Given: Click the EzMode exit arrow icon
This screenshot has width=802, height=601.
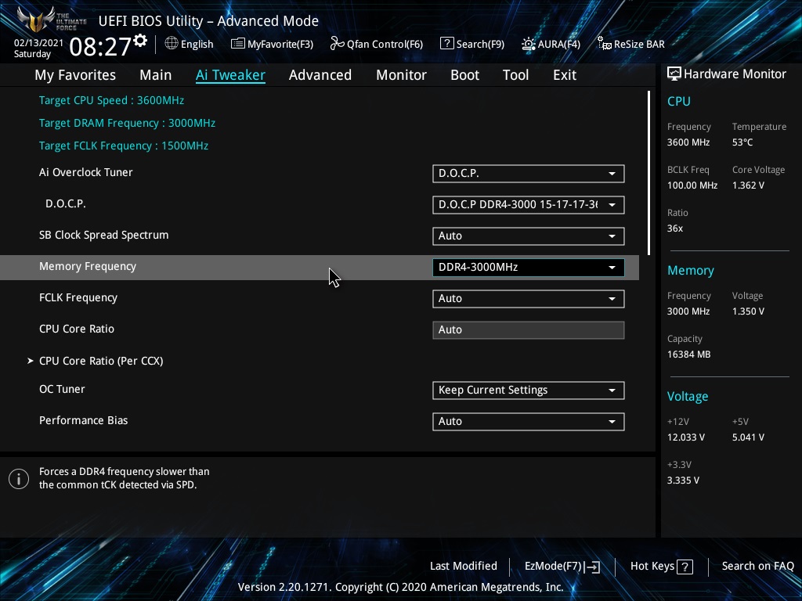Looking at the screenshot, I should [592, 567].
